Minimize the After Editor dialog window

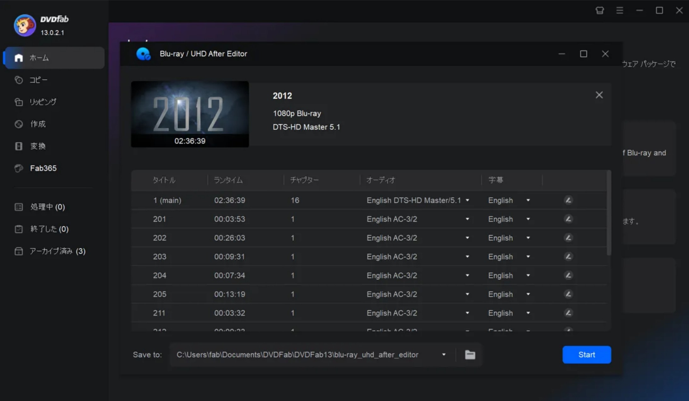[x=562, y=54]
